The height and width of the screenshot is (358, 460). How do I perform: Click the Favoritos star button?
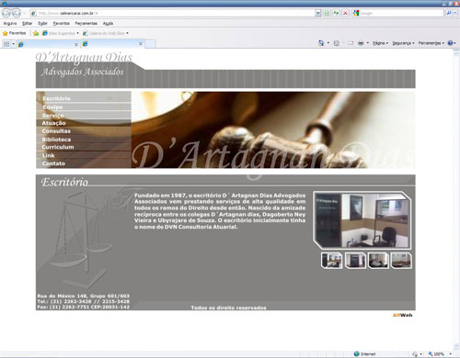(x=15, y=33)
